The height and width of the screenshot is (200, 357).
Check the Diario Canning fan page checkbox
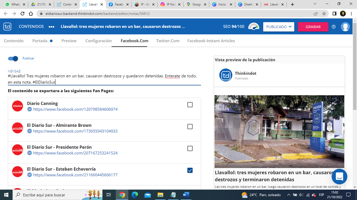[190, 105]
